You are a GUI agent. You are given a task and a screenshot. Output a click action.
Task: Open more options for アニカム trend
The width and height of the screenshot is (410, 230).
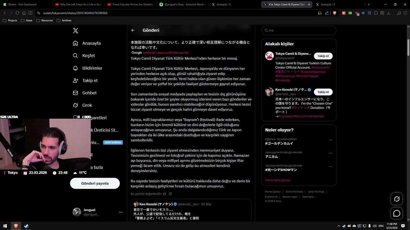click(x=331, y=153)
